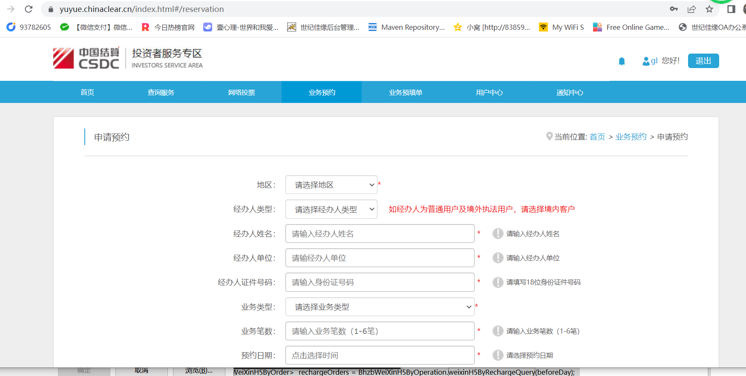Click warning icon beside 请选择预约日期 hint
746x376 pixels.
point(498,355)
